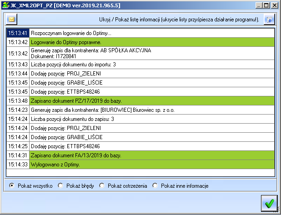Select the 'Pokaż wszystko' radio button

12,185
